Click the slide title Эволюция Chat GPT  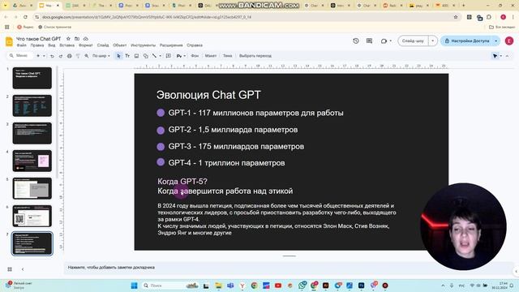tap(208, 95)
